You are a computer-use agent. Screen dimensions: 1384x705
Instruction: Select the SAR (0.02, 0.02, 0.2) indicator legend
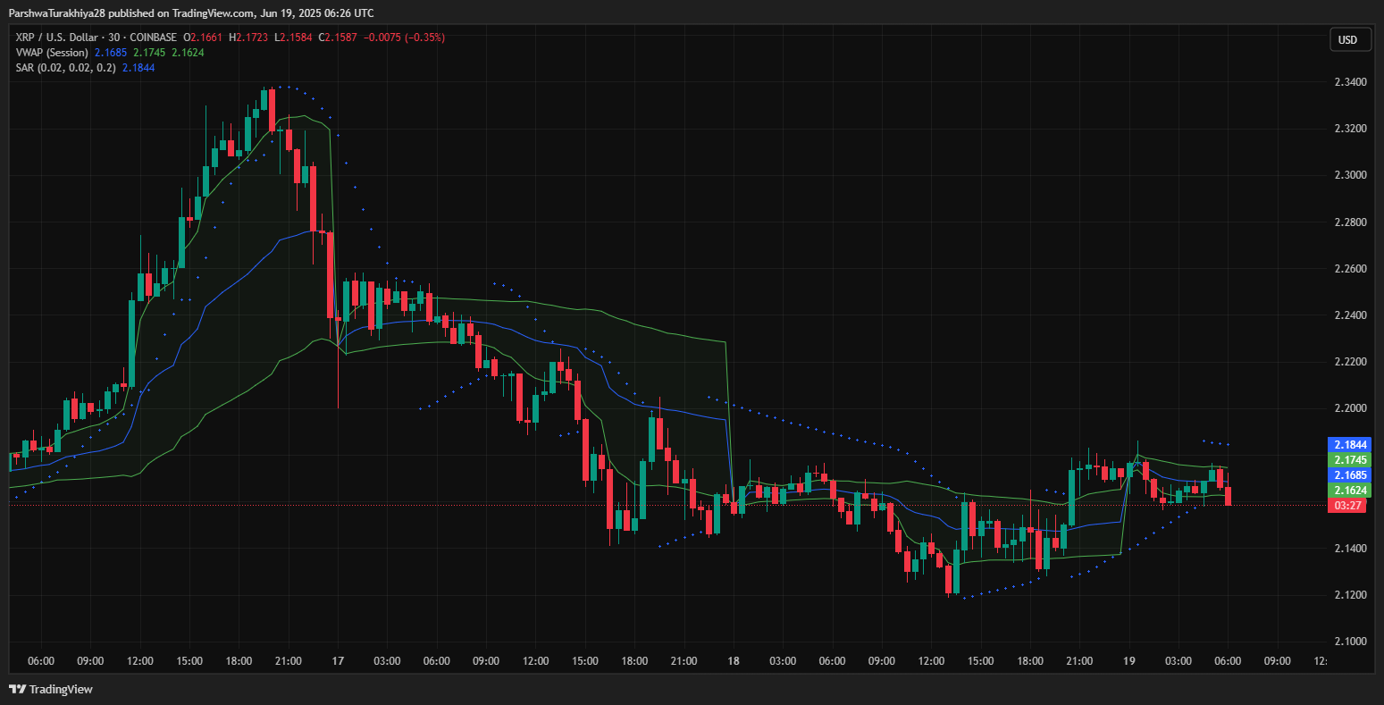coord(65,68)
